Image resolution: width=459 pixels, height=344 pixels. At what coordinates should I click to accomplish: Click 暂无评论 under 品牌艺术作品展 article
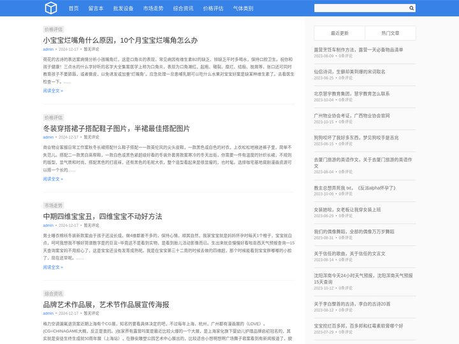pos(91,313)
